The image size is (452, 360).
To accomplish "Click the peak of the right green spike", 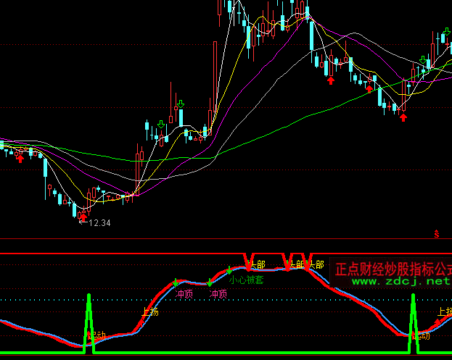I will click(x=414, y=296).
